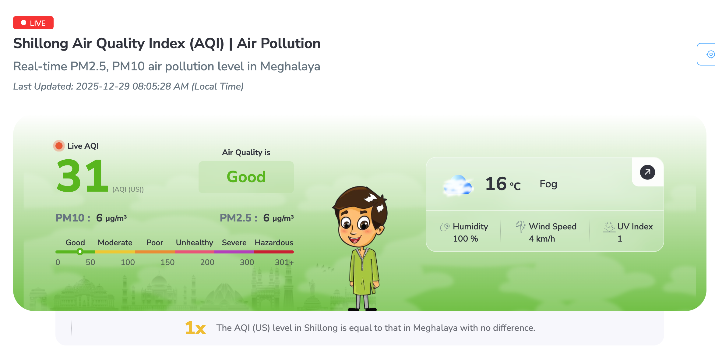Open weather details arrow icon
This screenshot has height=354, width=715.
click(x=647, y=172)
